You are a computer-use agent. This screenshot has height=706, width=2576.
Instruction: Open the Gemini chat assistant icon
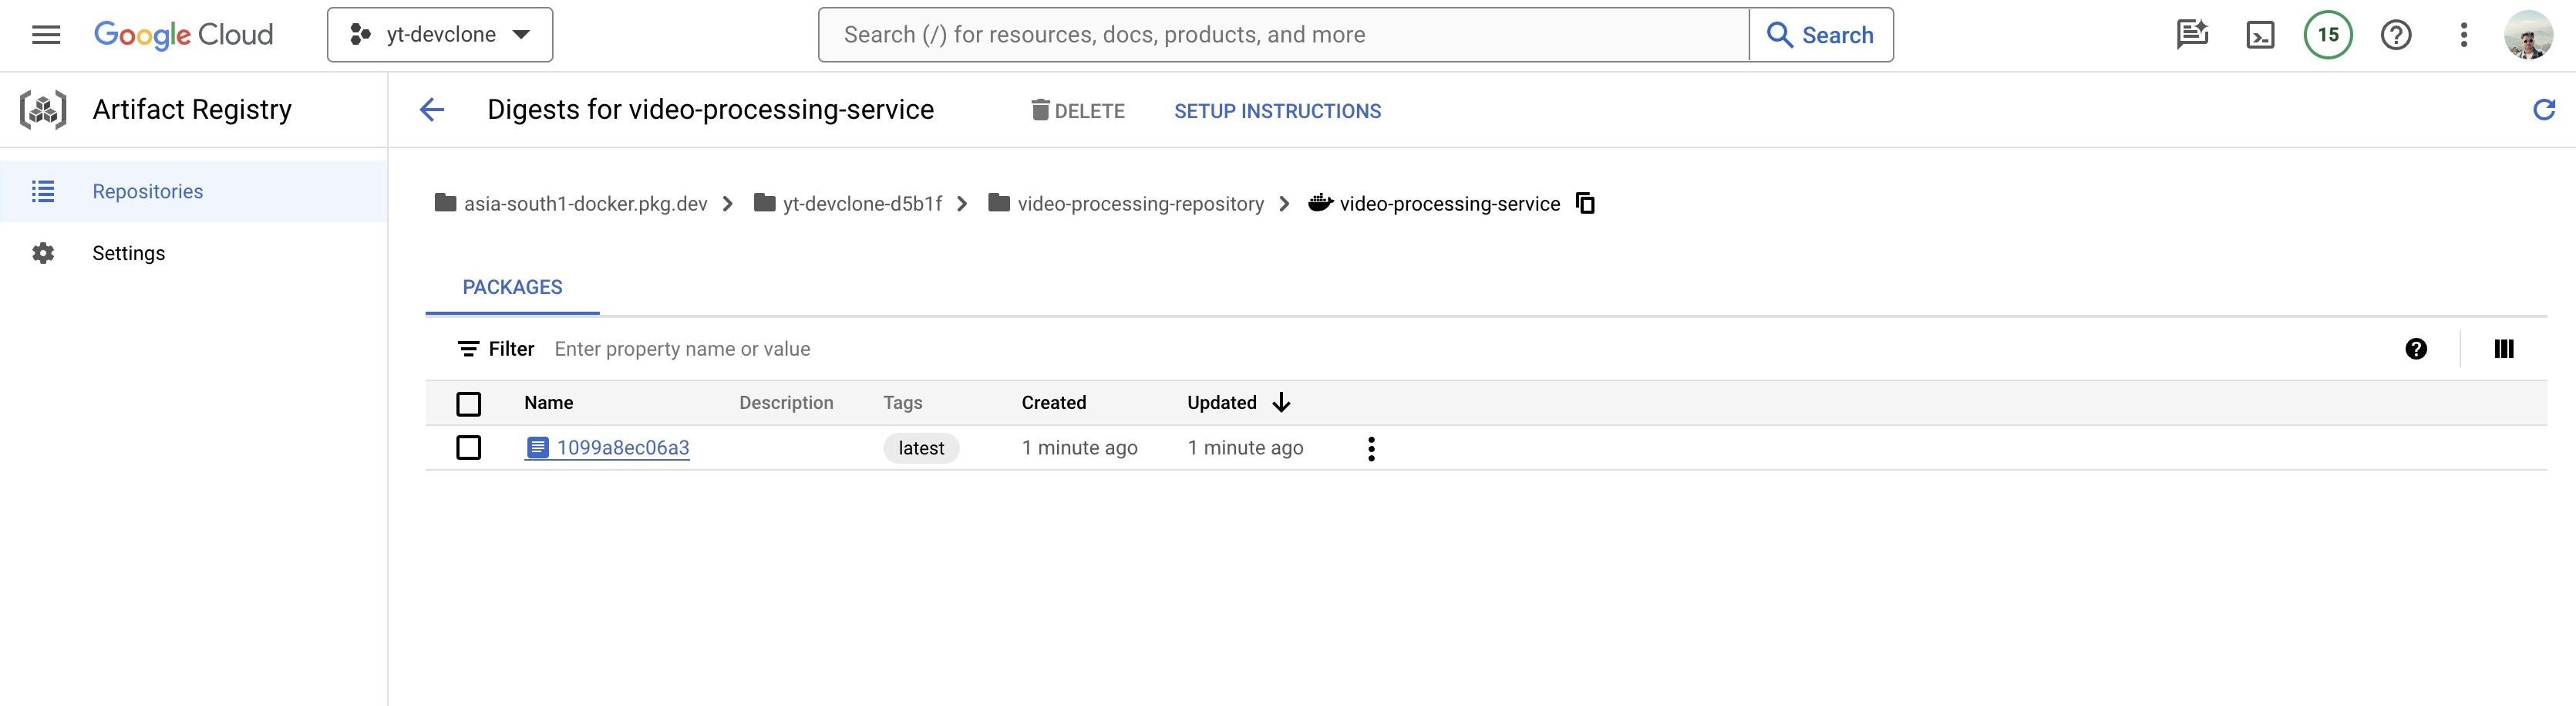[2192, 35]
